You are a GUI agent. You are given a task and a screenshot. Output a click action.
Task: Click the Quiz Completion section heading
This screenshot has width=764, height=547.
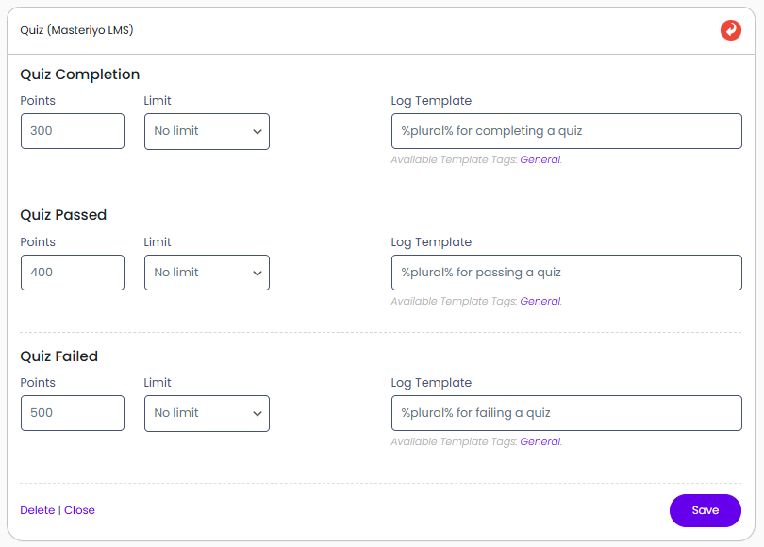coord(80,75)
